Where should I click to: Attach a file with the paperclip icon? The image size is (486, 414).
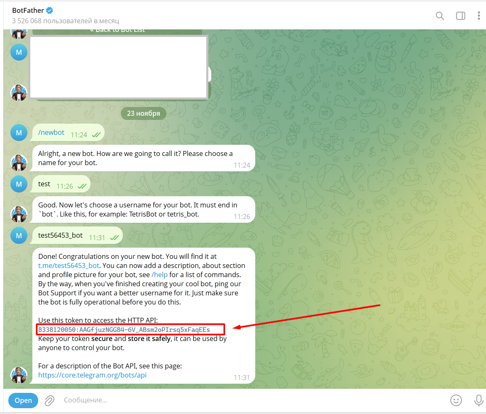pos(49,400)
